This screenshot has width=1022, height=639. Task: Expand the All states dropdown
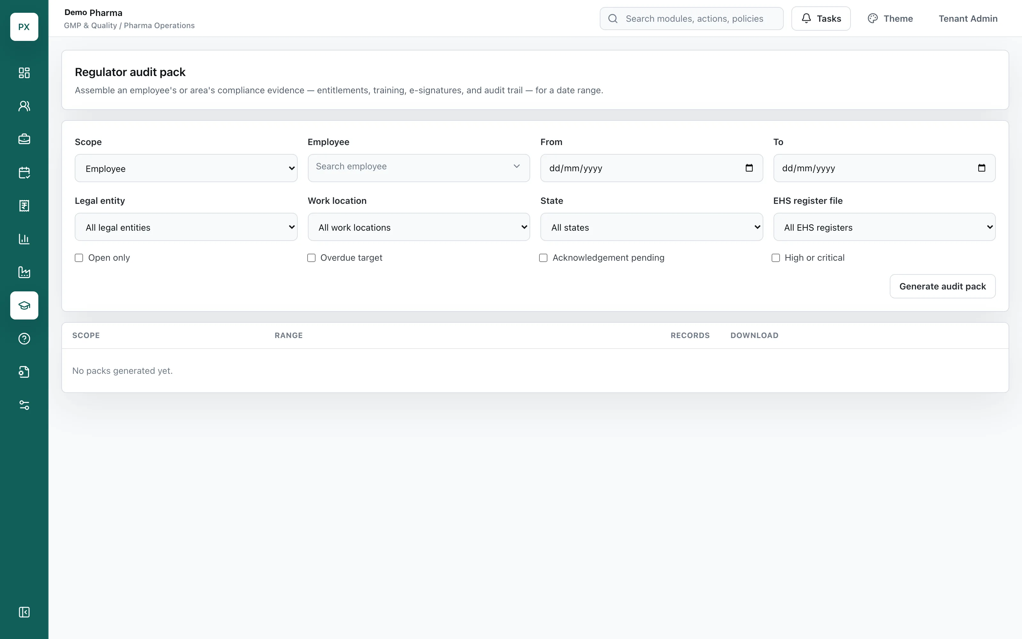point(651,227)
